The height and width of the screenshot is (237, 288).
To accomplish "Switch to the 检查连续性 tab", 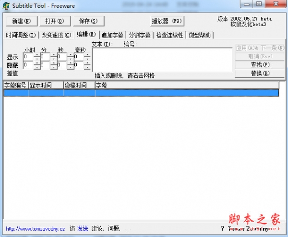I will pos(169,35).
